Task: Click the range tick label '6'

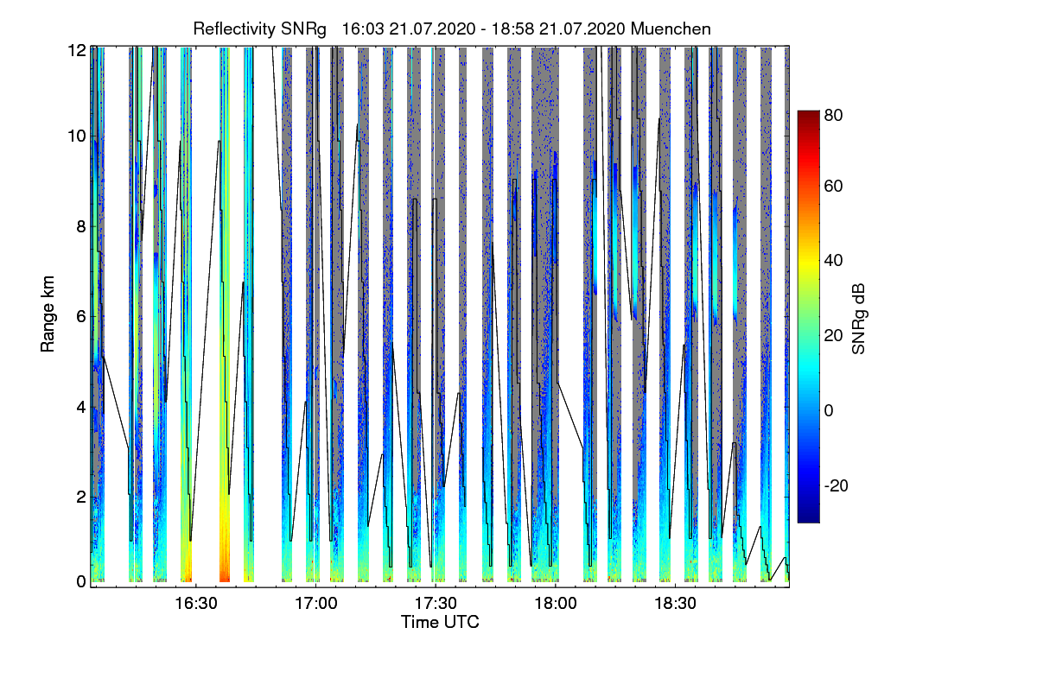Action: pos(81,316)
